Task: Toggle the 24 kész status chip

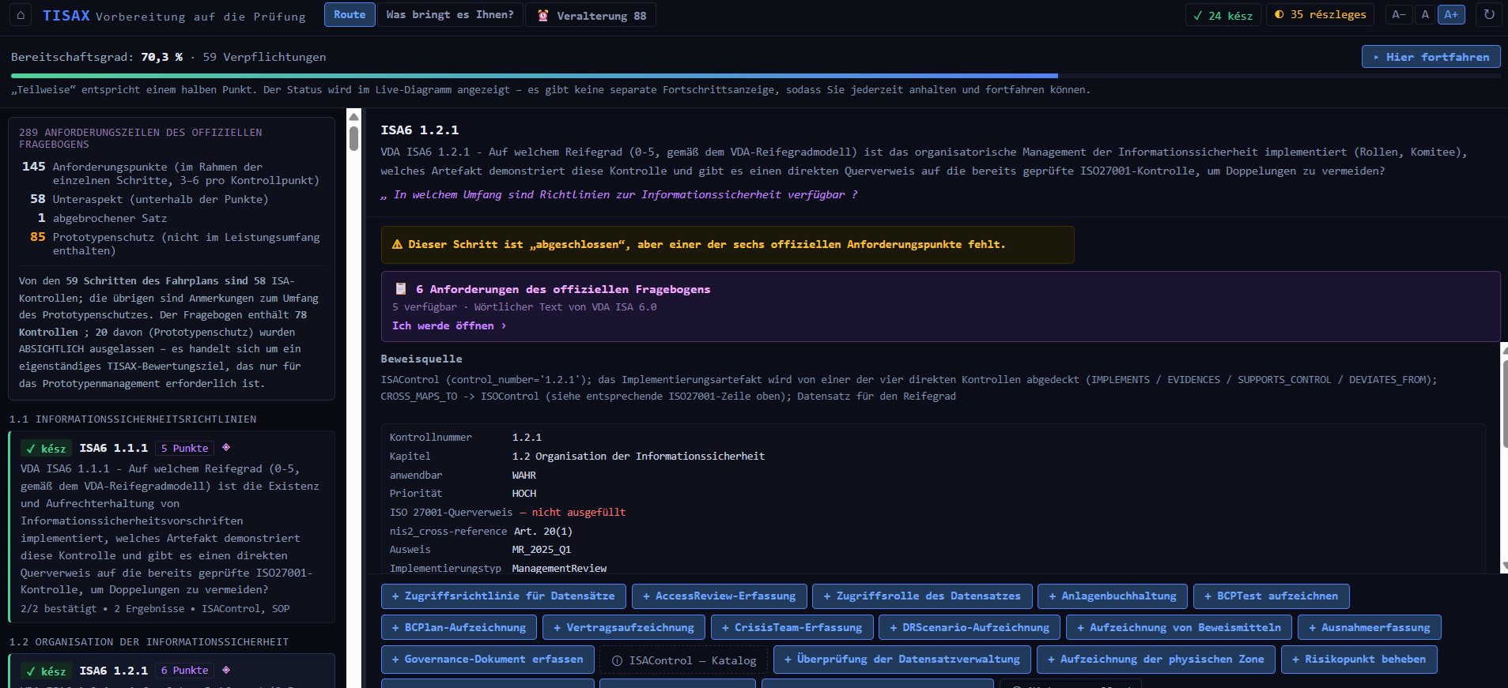Action: point(1223,15)
